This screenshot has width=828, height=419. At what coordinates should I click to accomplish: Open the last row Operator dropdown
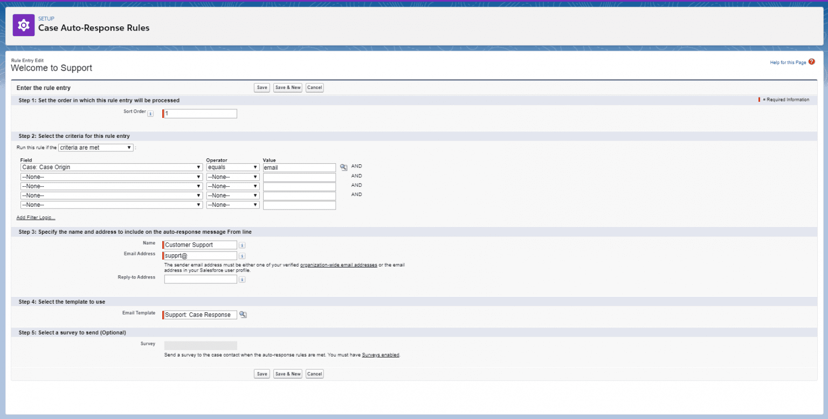(x=232, y=205)
